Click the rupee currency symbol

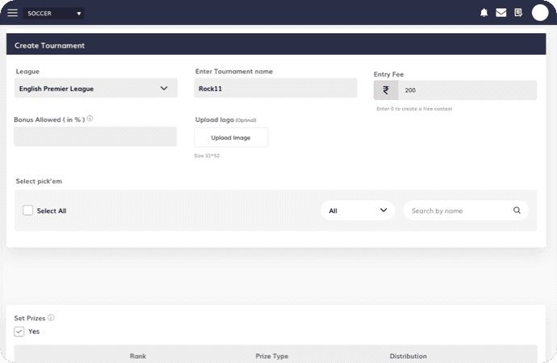[385, 90]
